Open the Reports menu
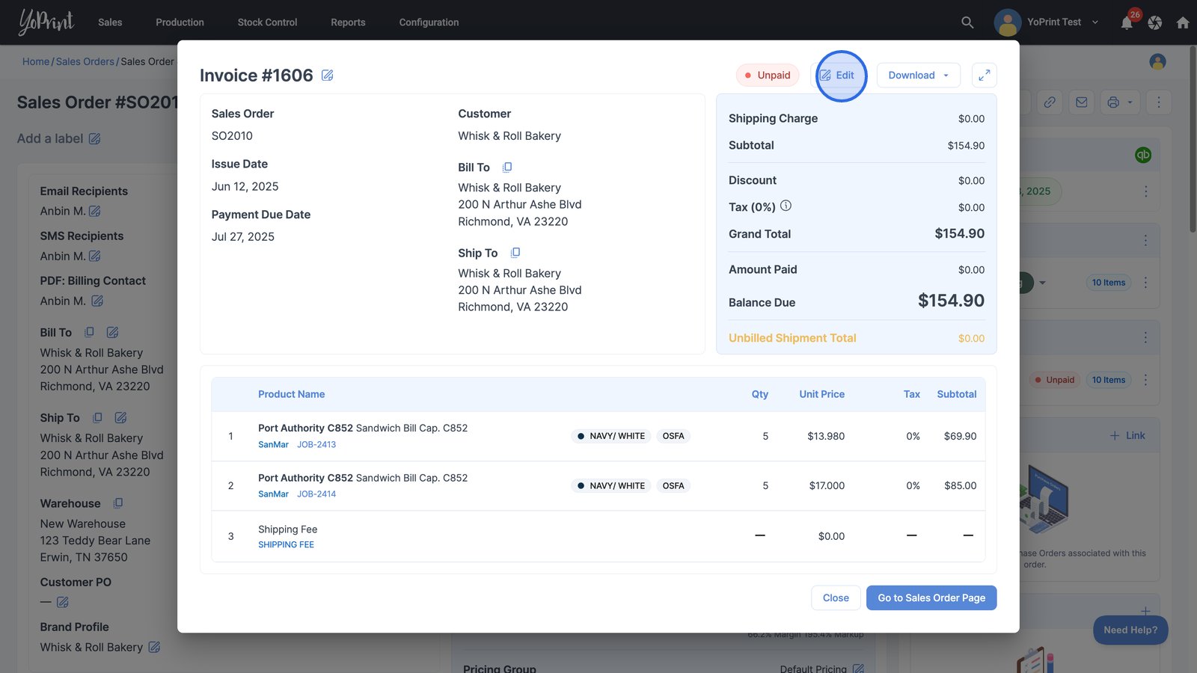The height and width of the screenshot is (673, 1197). point(348,22)
